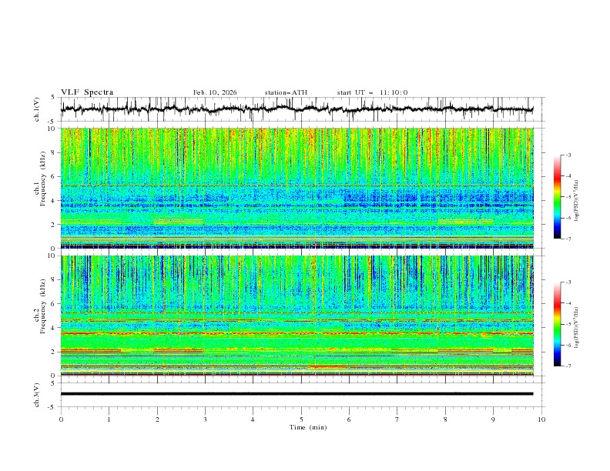Click the ch.1 color bar "log(PSD)(V²/Hz)" label
Viewport: 610px width, 471px height.
(577, 201)
